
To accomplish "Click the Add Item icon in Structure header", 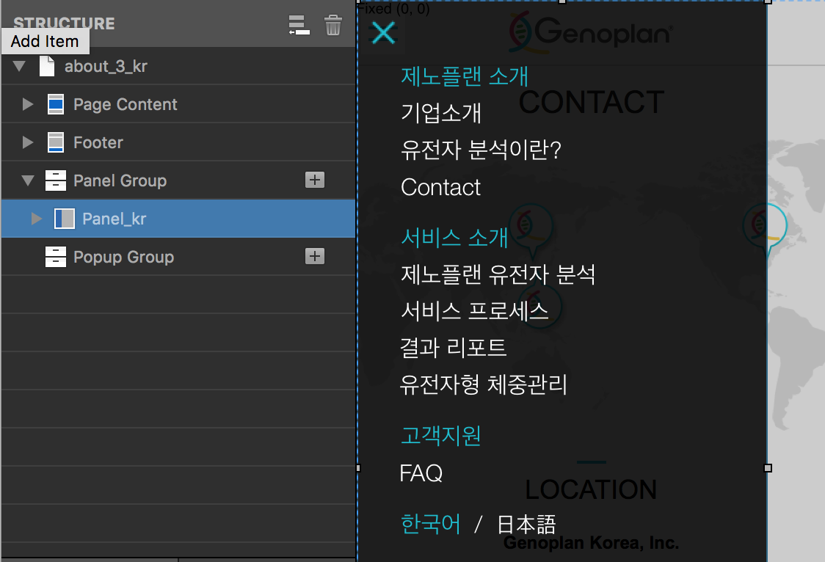I will point(299,25).
